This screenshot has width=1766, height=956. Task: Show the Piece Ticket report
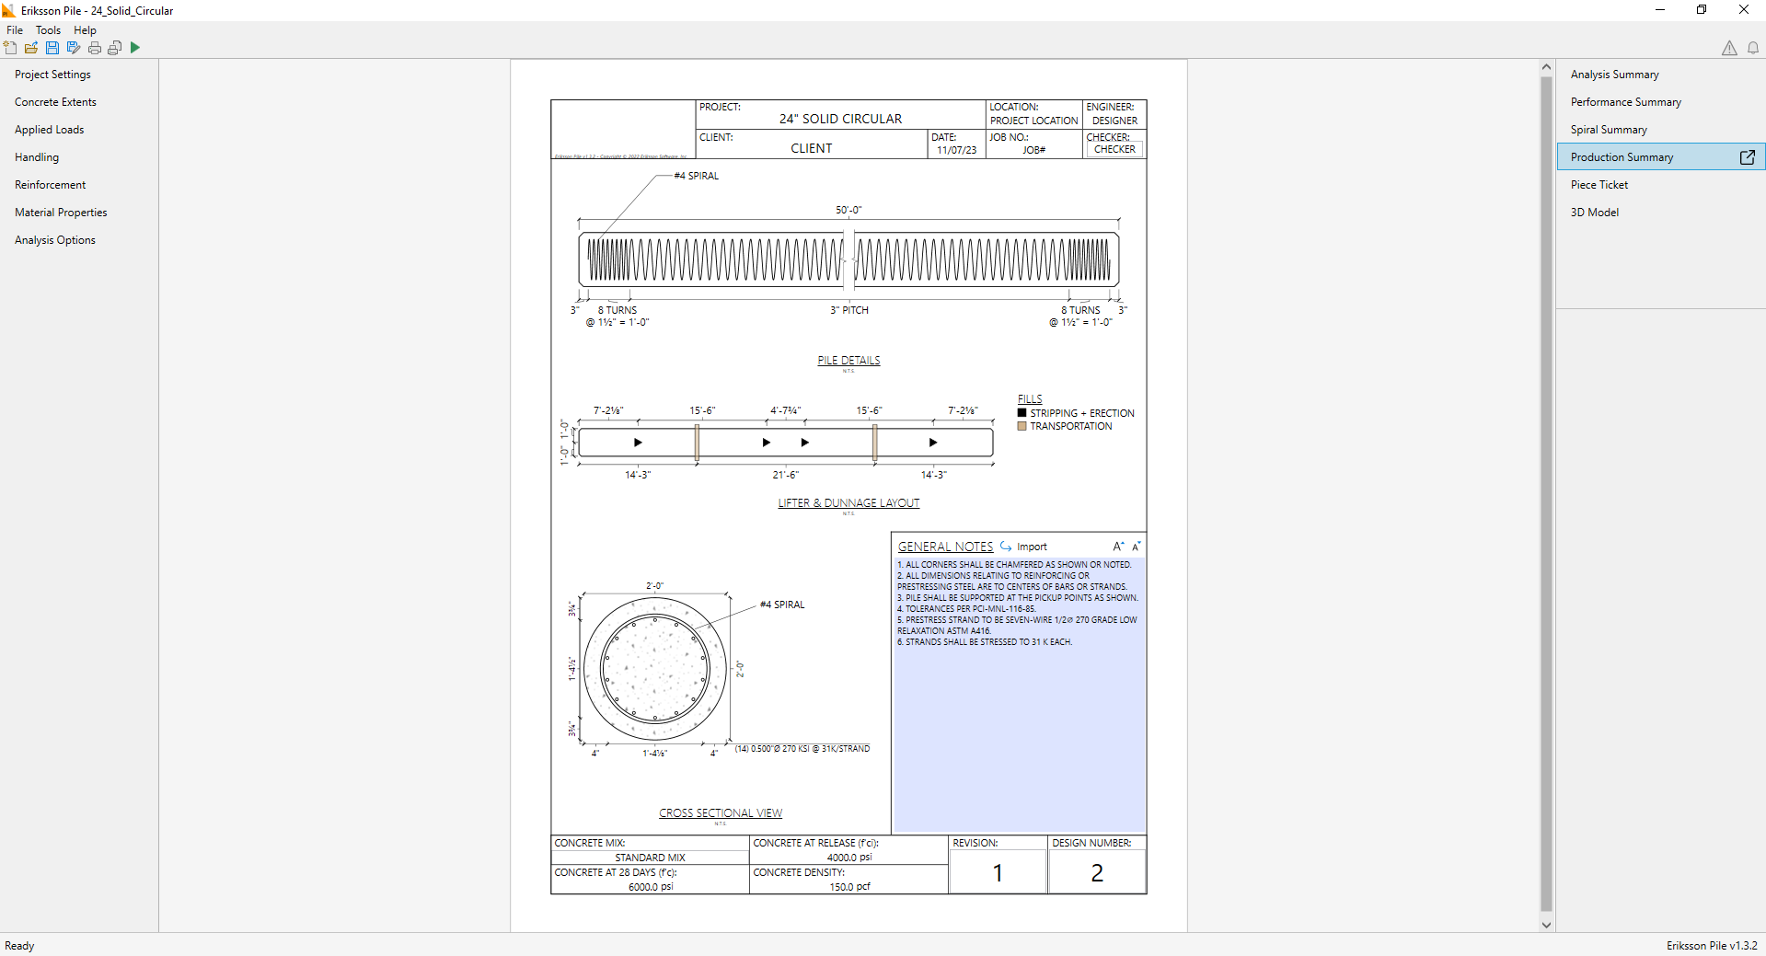(1599, 185)
